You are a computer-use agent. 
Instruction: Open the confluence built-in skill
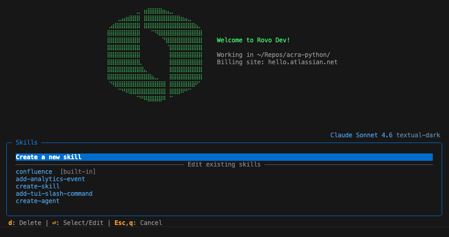[x=55, y=172]
